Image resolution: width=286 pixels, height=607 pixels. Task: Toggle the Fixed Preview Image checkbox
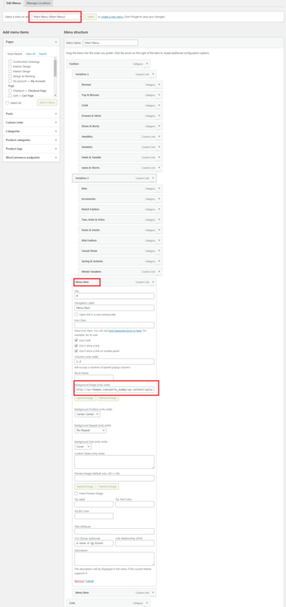(76, 494)
